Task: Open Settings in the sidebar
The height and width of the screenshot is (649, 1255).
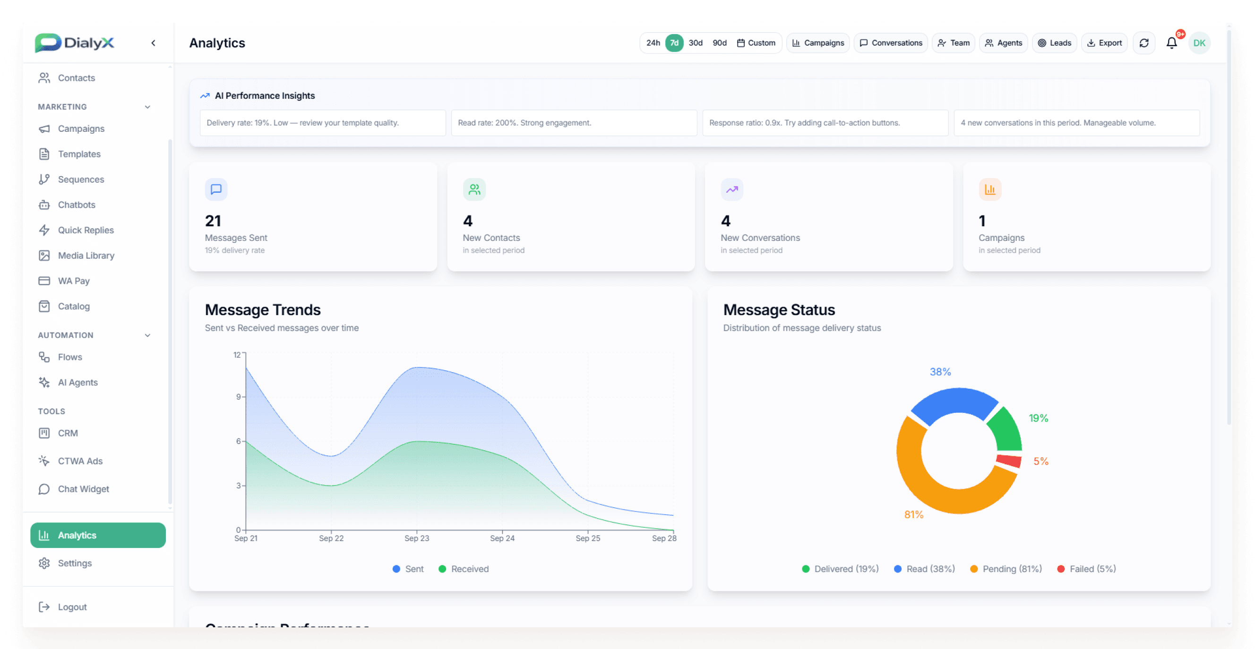Action: 97,564
